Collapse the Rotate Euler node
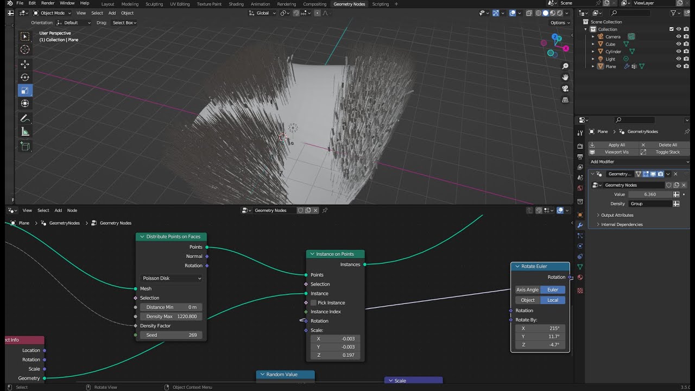Image resolution: width=695 pixels, height=391 pixels. click(517, 266)
